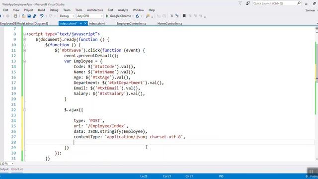Open the Team menu
This screenshot has height=179, width=318.
tap(67, 10)
